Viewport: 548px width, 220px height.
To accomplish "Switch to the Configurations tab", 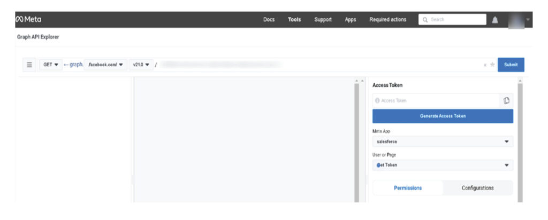I will click(477, 188).
